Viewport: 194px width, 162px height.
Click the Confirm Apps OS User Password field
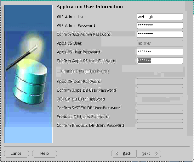(x=160, y=61)
